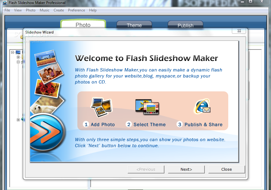Click the Add Photo step icon
This screenshot has width=271, height=190.
(x=101, y=107)
